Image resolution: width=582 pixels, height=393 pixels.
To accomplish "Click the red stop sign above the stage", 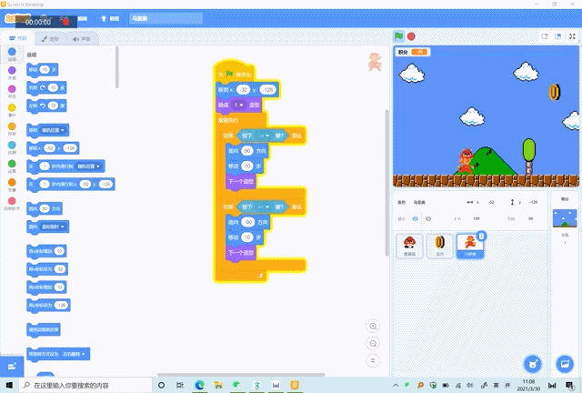I will (411, 36).
